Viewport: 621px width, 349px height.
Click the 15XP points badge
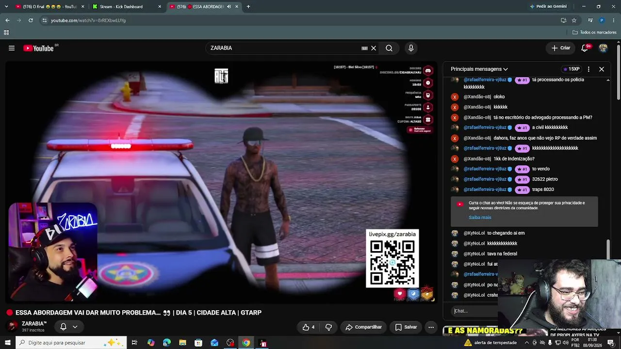pyautogui.click(x=571, y=69)
